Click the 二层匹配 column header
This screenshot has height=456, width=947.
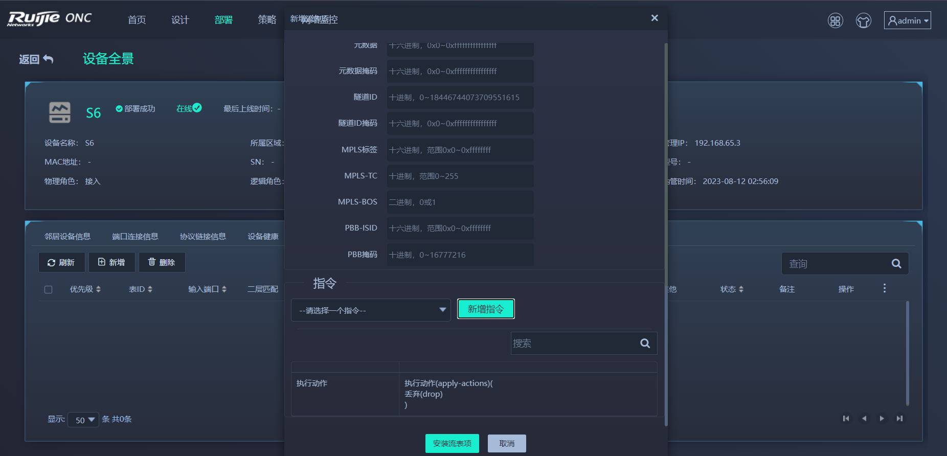pyautogui.click(x=263, y=289)
